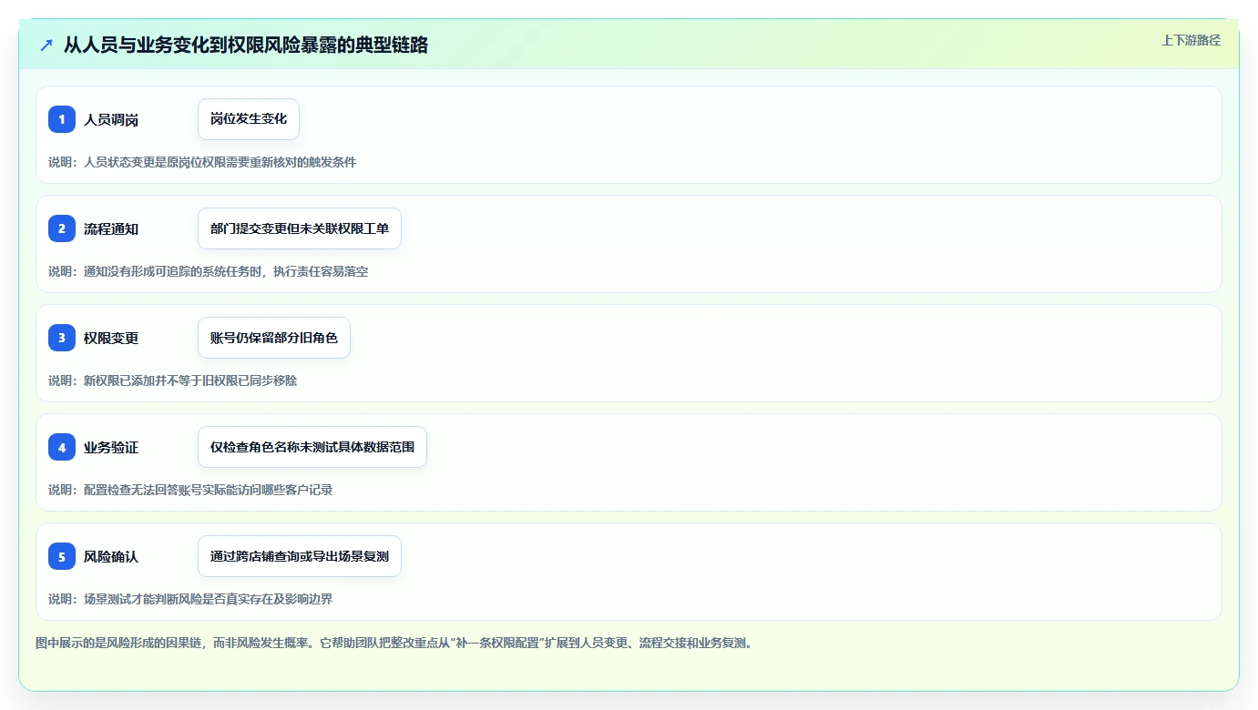This screenshot has height=710, width=1258.
Task: Click the step 4 number badge
Action: [x=62, y=447]
